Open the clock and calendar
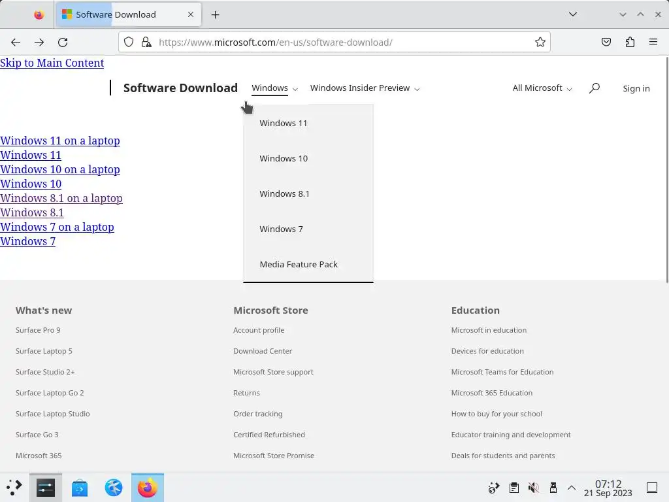The image size is (669, 502). (608, 488)
